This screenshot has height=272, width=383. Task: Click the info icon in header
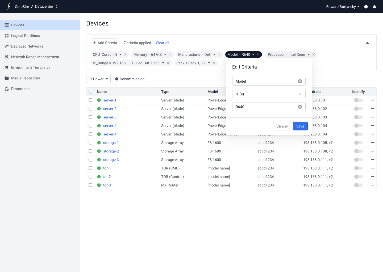pyautogui.click(x=366, y=7)
